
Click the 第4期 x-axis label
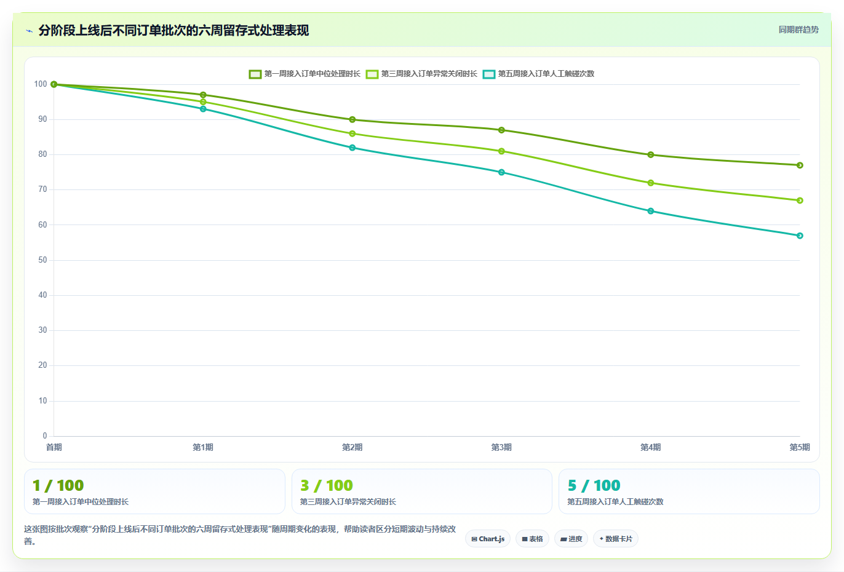651,447
